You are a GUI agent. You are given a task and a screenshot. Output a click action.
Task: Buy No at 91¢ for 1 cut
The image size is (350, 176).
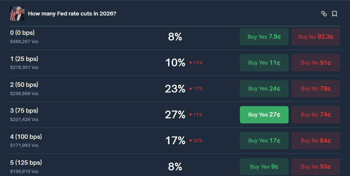pyautogui.click(x=316, y=63)
